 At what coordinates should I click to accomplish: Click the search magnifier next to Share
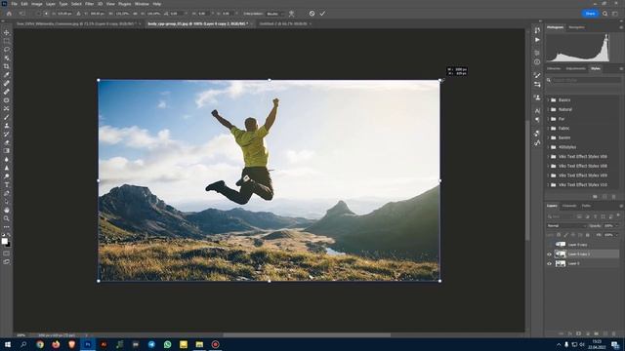pyautogui.click(x=605, y=14)
